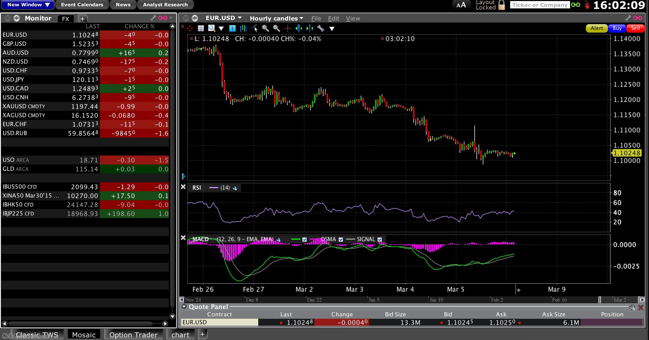This screenshot has width=649, height=340.
Task: Click the Event Calendars button
Action: coord(82,5)
